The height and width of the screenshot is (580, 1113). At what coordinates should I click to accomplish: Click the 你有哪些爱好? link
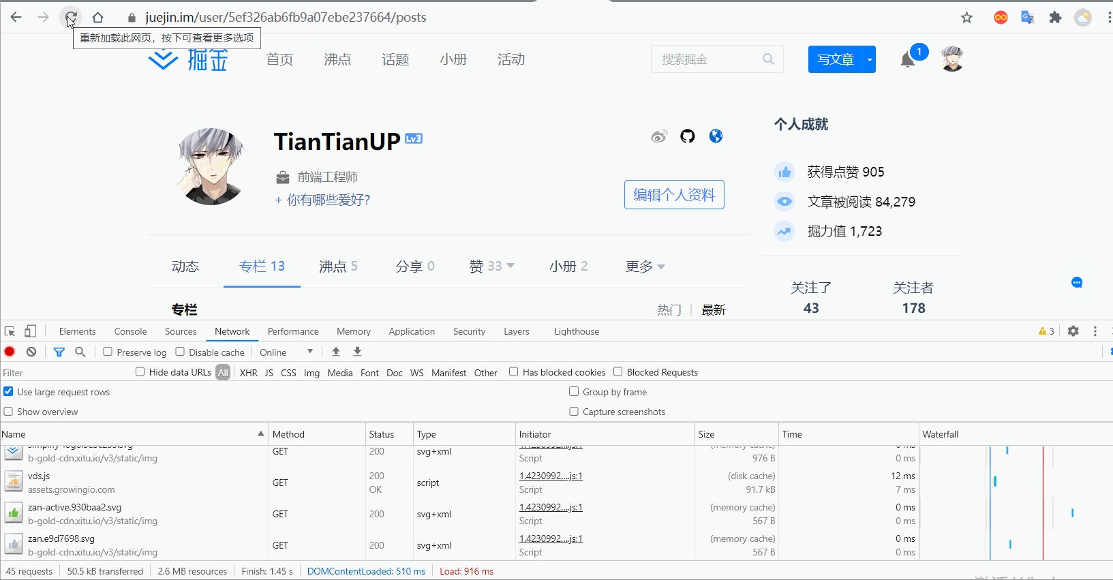(x=322, y=200)
